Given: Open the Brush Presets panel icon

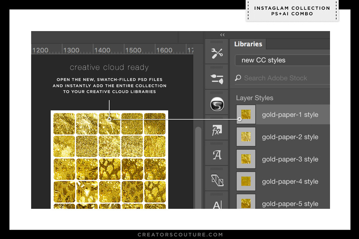Looking at the screenshot, I should click(x=217, y=79).
